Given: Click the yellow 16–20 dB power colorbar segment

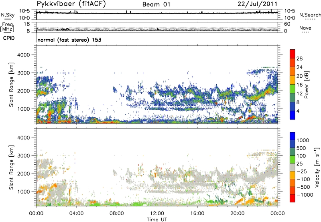Looking at the screenshot, I should [x=293, y=80].
